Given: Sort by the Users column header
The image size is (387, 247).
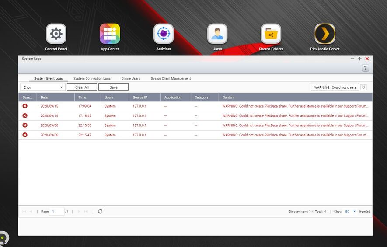Looking at the screenshot, I should (x=115, y=97).
